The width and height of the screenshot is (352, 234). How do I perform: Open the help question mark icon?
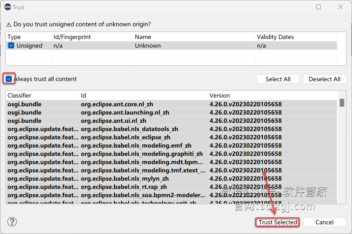pos(12,222)
